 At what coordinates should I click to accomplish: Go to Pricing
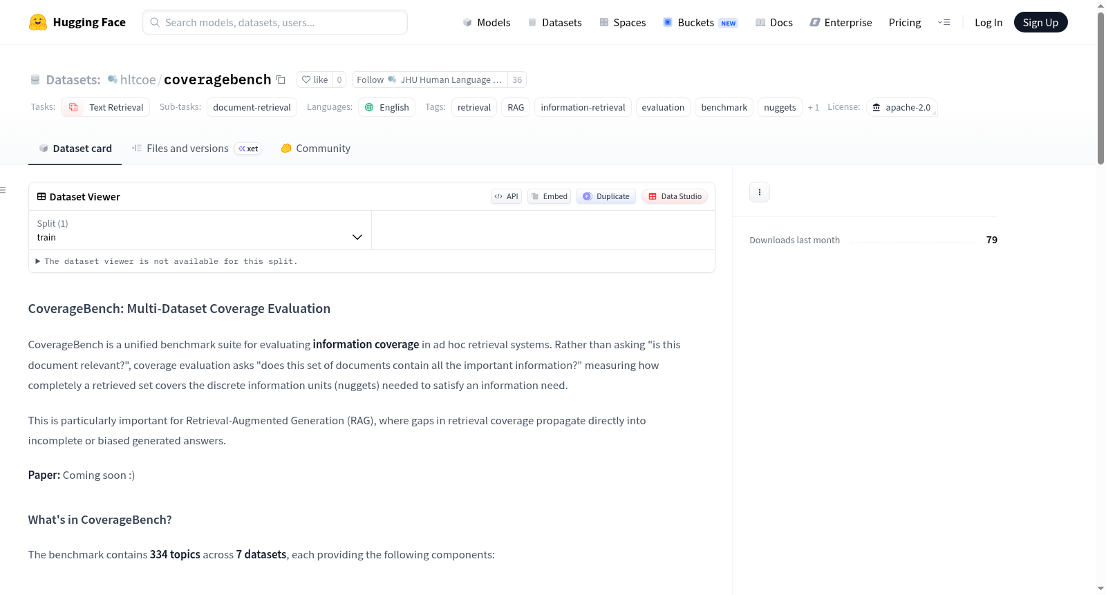[905, 22]
